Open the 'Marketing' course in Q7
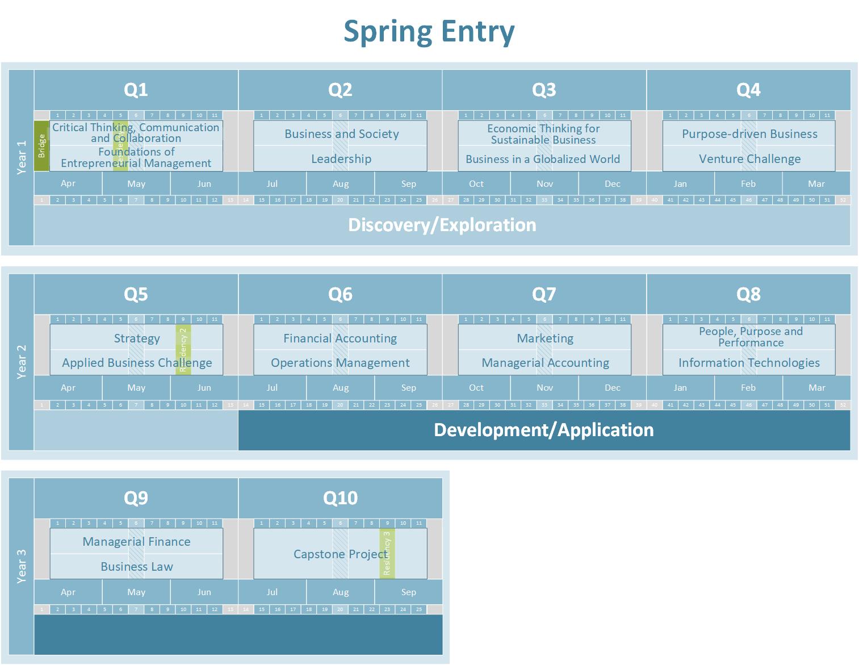The image size is (859, 665). point(544,338)
